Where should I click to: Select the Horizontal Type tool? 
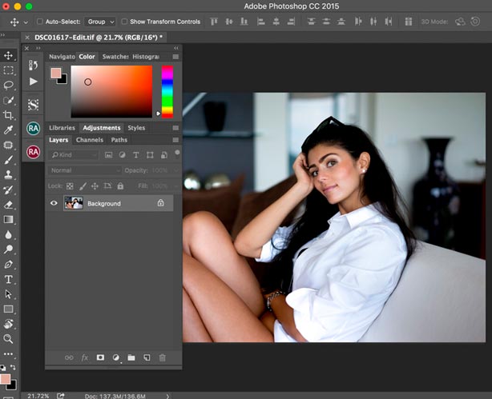(9, 280)
